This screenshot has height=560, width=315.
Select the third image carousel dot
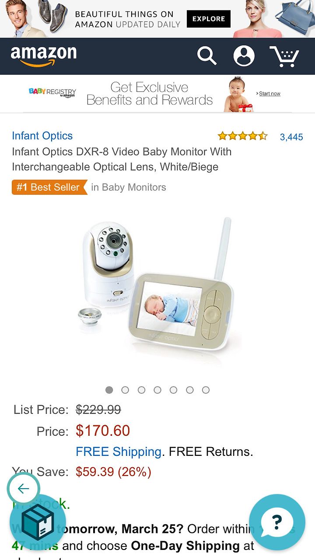click(x=141, y=390)
